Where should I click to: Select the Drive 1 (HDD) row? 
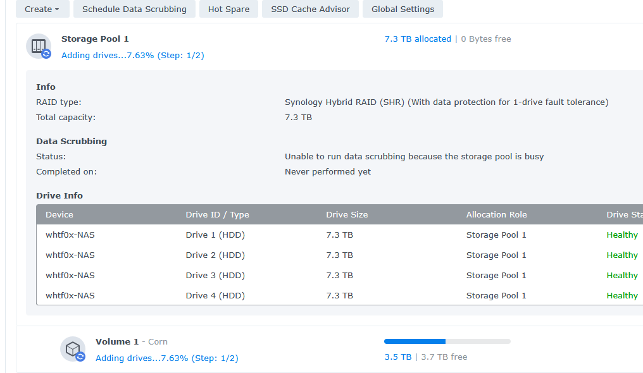click(x=215, y=235)
